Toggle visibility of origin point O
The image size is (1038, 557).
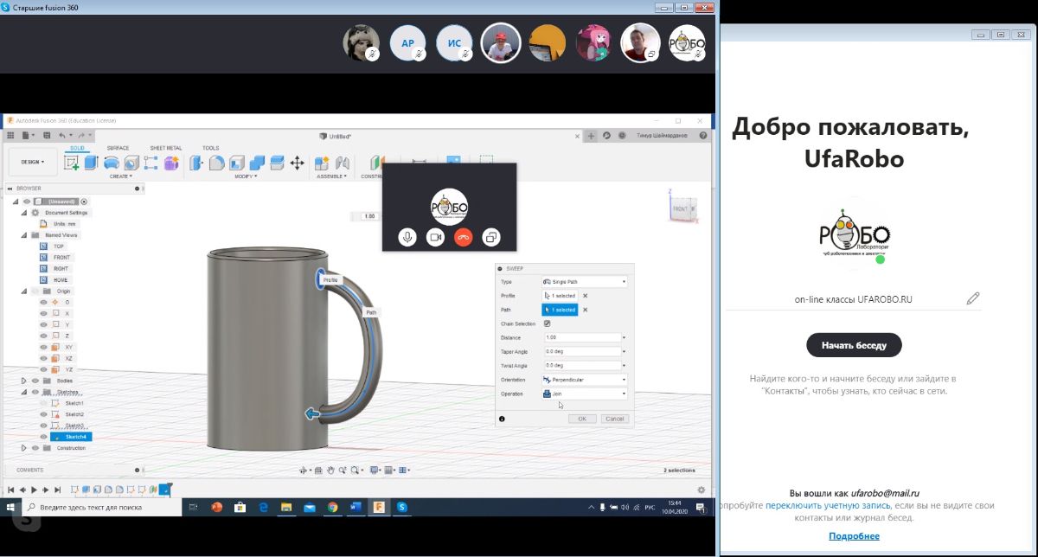click(x=44, y=303)
